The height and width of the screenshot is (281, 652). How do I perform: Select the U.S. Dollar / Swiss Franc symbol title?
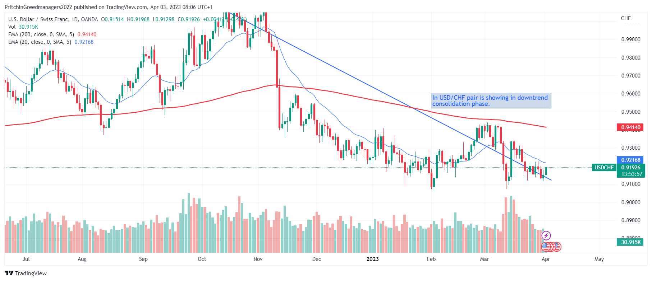click(x=53, y=19)
